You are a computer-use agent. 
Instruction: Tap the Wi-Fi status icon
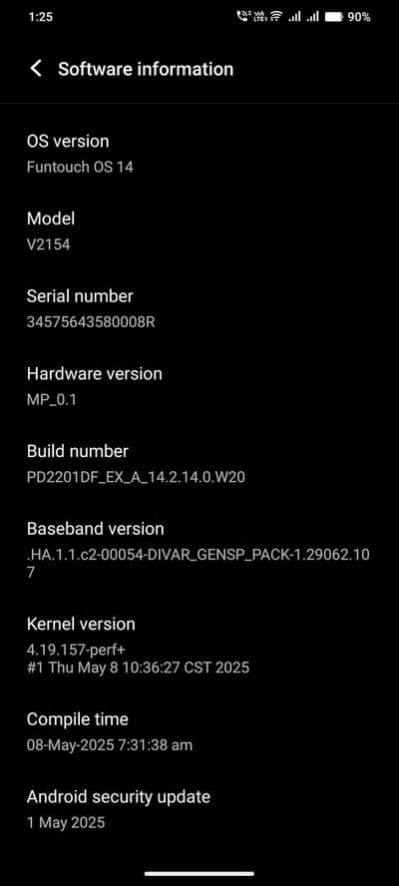click(275, 17)
